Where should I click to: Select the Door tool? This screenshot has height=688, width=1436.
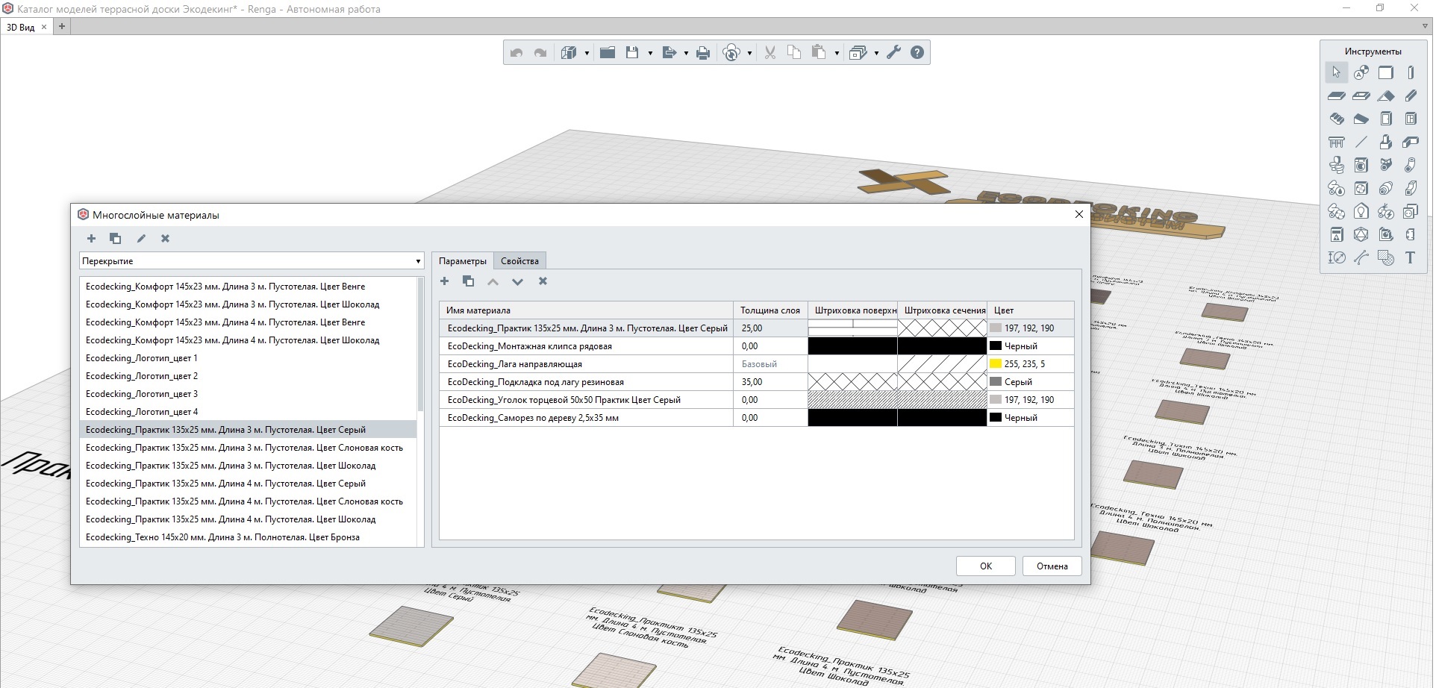tap(1386, 119)
